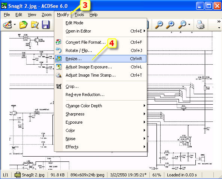The height and width of the screenshot is (179, 222).
Task: Click the paint palette edit icon
Action: (7, 25)
